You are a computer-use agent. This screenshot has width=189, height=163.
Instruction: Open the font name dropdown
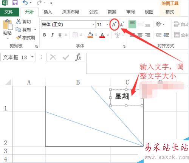(x=93, y=24)
